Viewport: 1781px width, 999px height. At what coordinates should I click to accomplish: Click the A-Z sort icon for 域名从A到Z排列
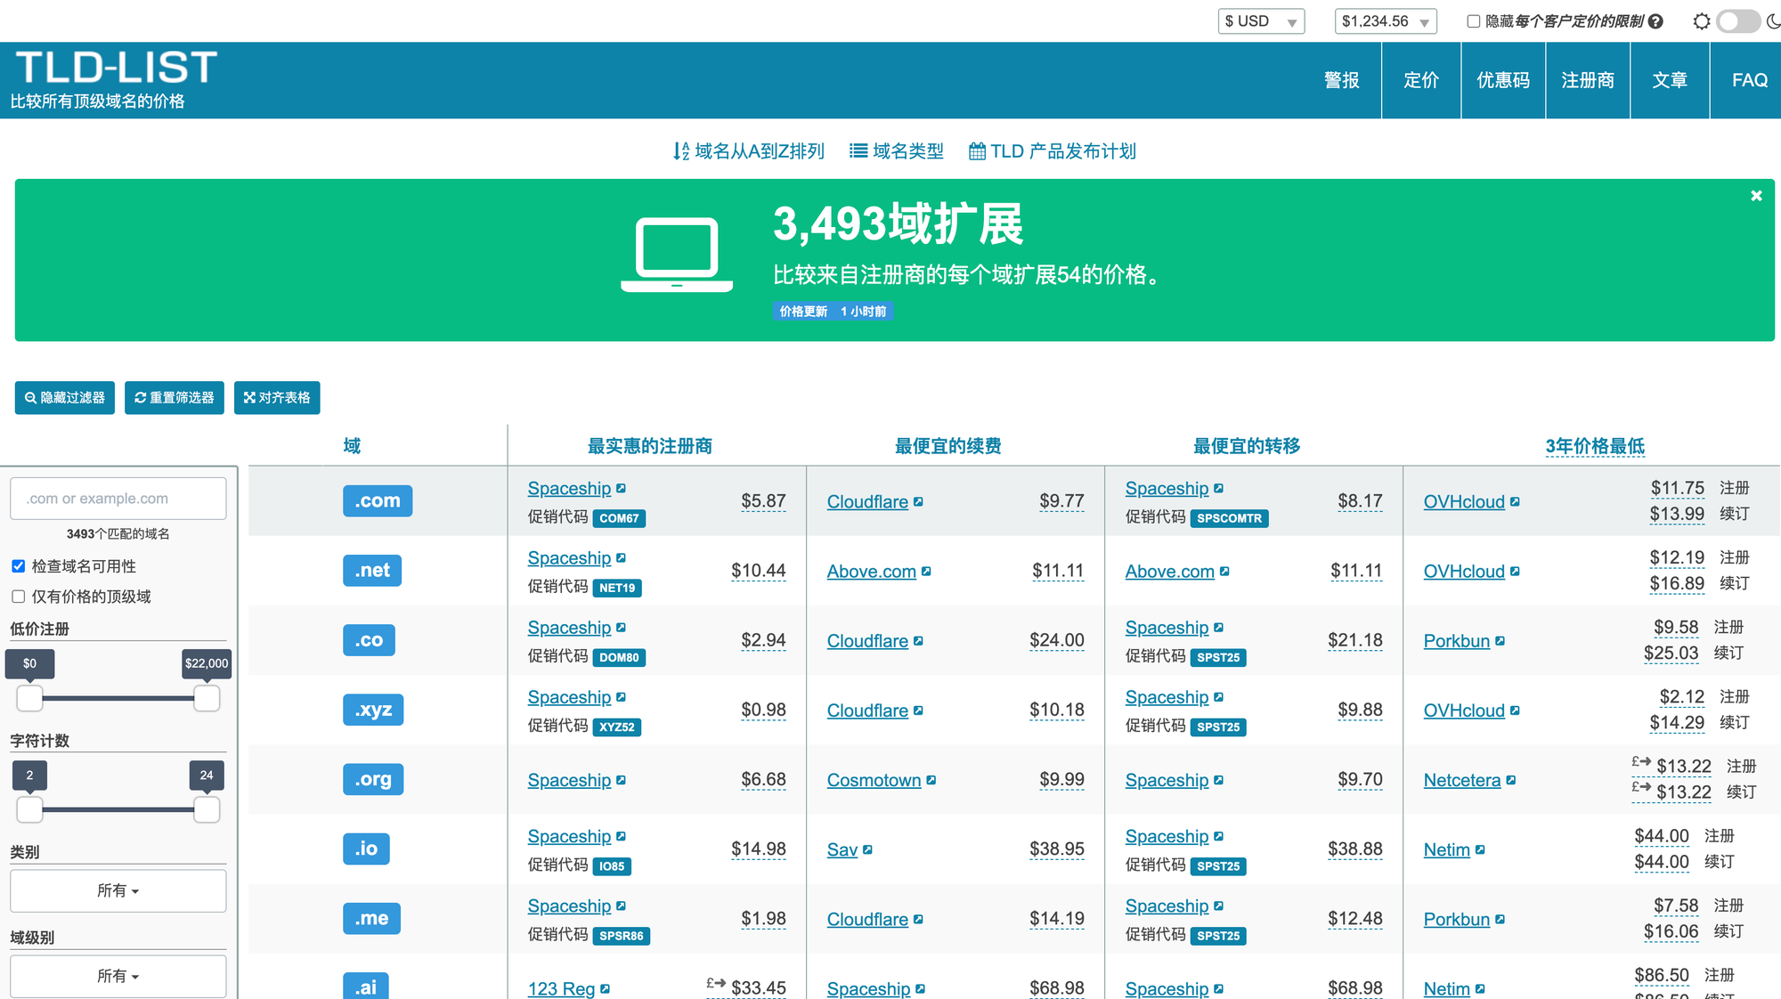pos(681,151)
